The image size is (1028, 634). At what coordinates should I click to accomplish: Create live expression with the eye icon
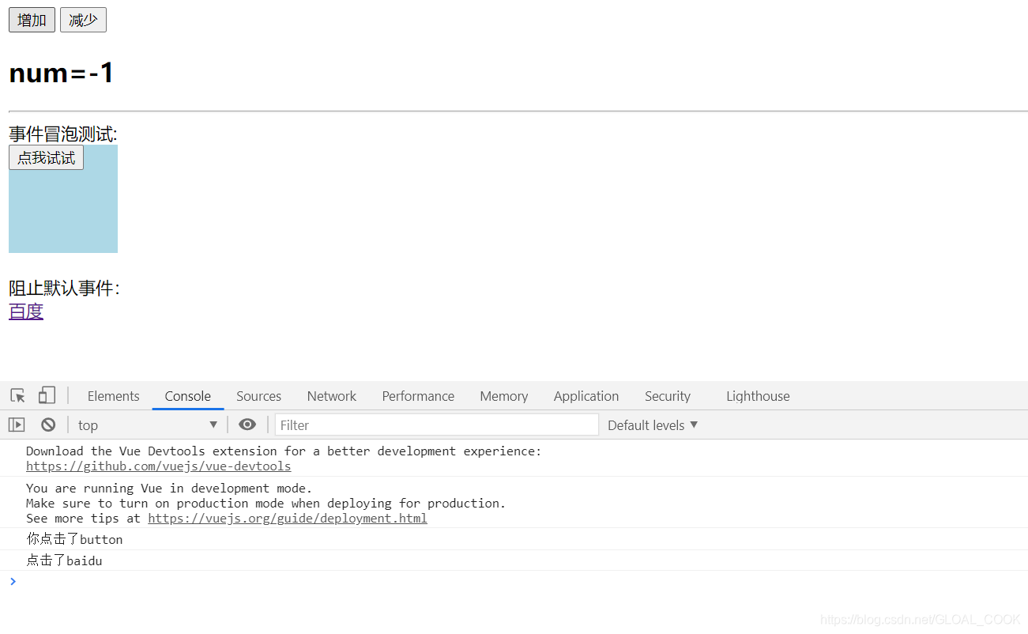pyautogui.click(x=247, y=425)
